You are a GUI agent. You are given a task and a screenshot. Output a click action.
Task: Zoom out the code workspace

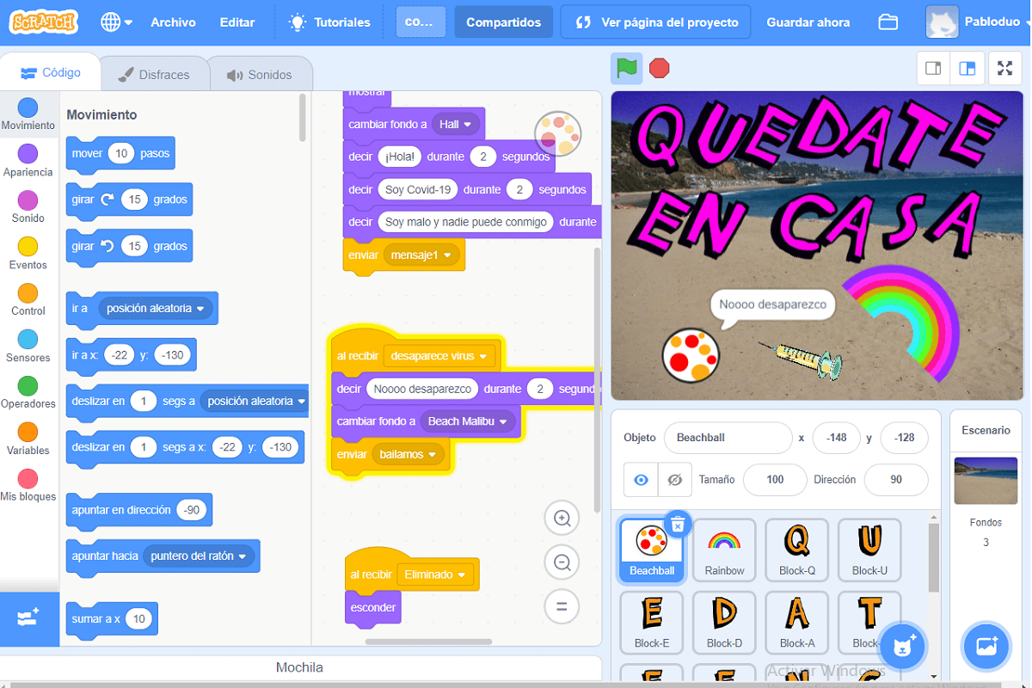(x=562, y=562)
